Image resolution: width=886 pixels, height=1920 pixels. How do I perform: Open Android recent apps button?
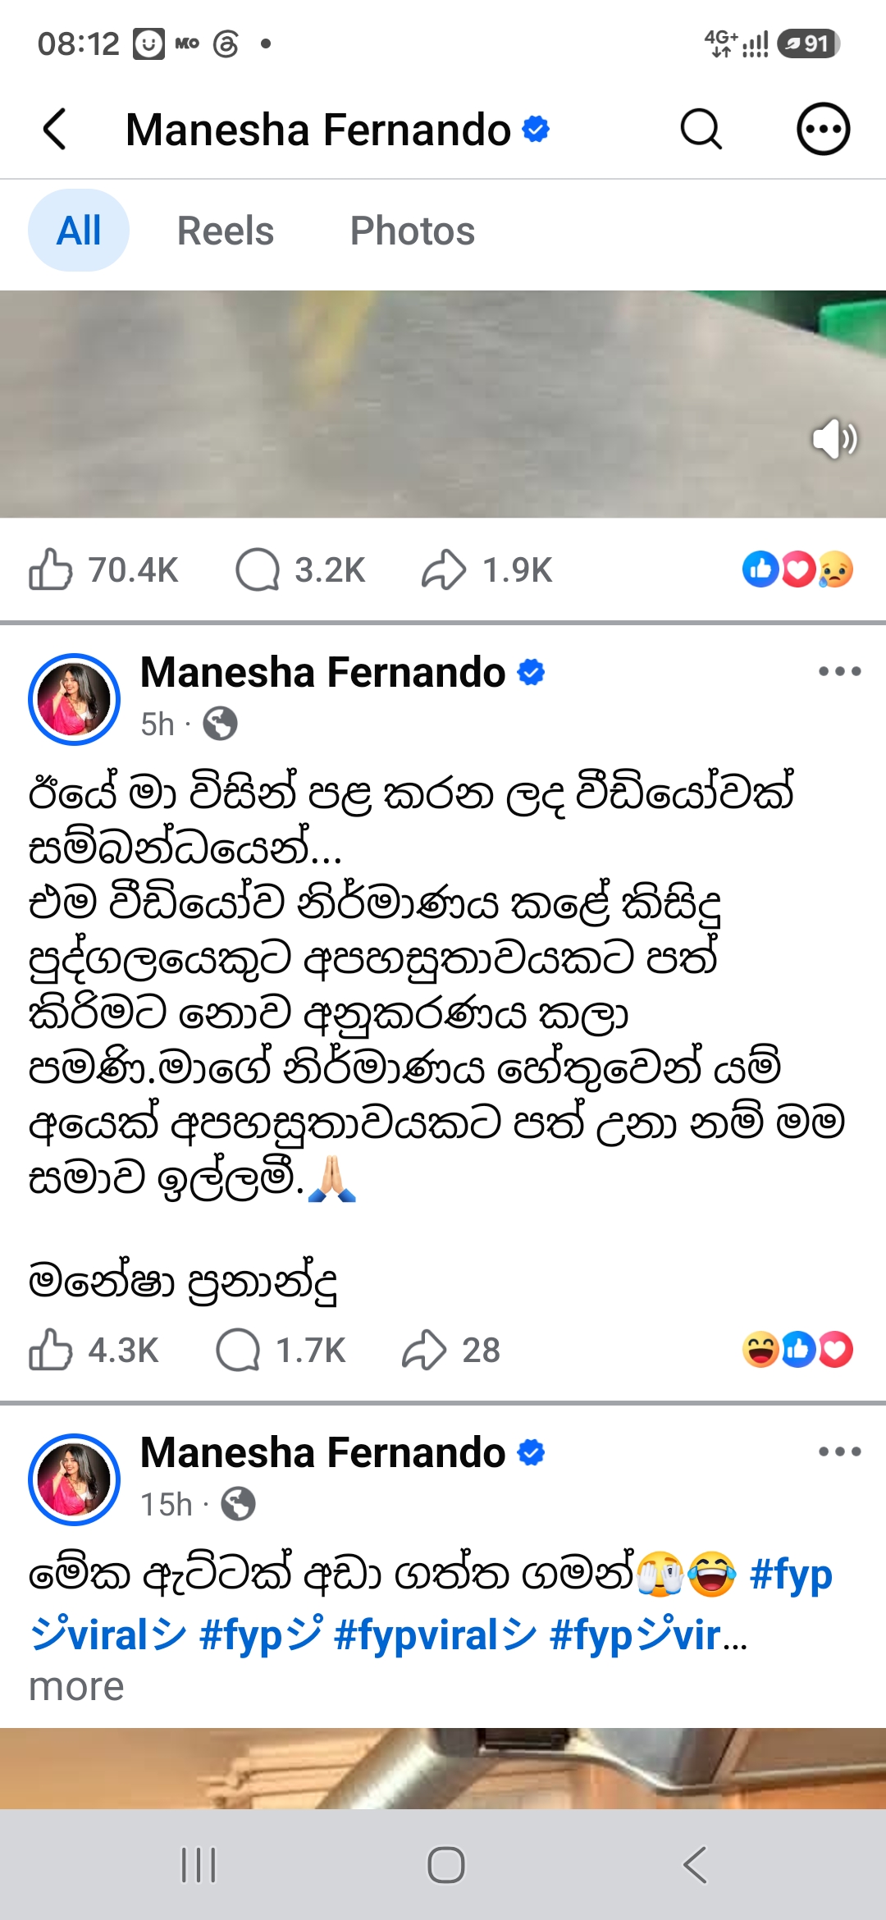199,1865
